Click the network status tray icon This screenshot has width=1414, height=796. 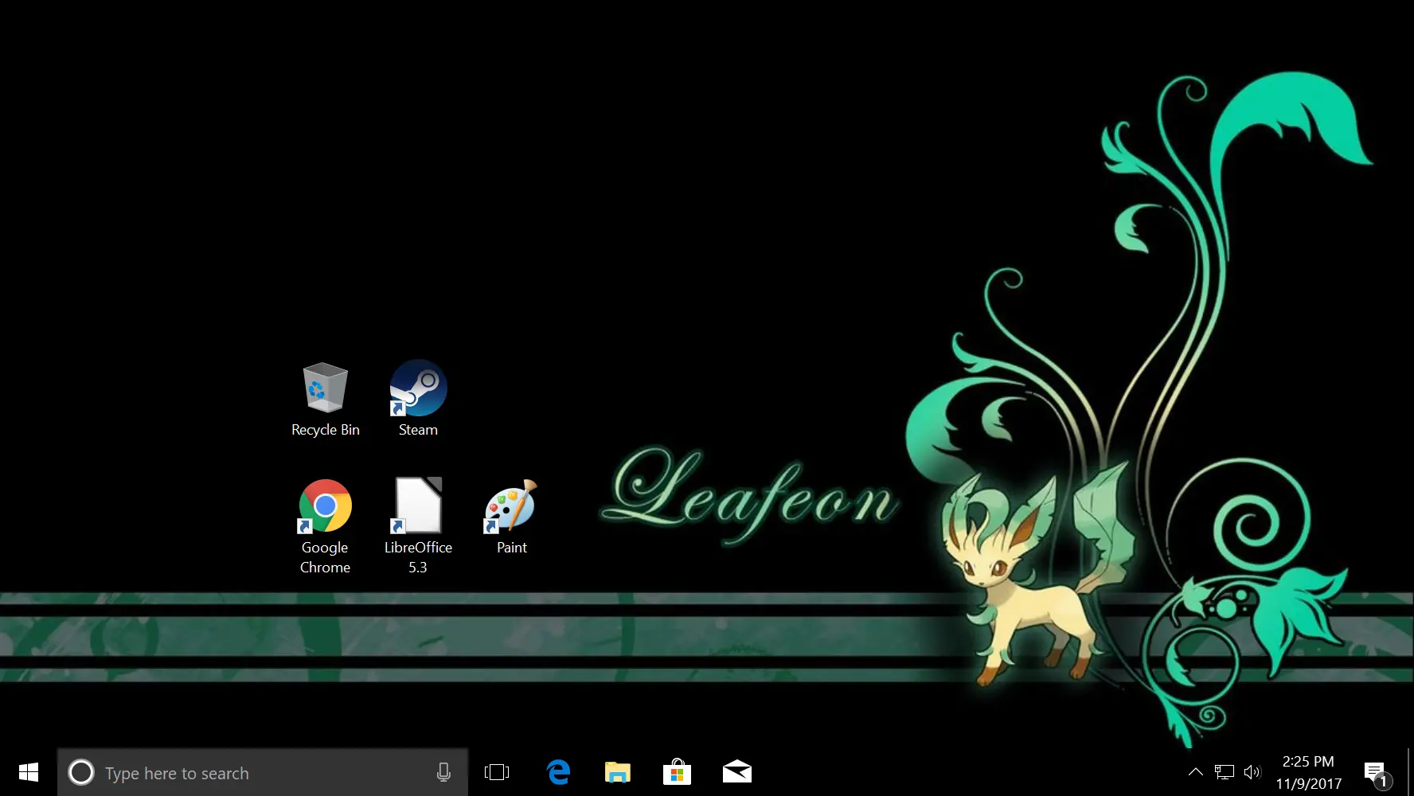pyautogui.click(x=1225, y=771)
